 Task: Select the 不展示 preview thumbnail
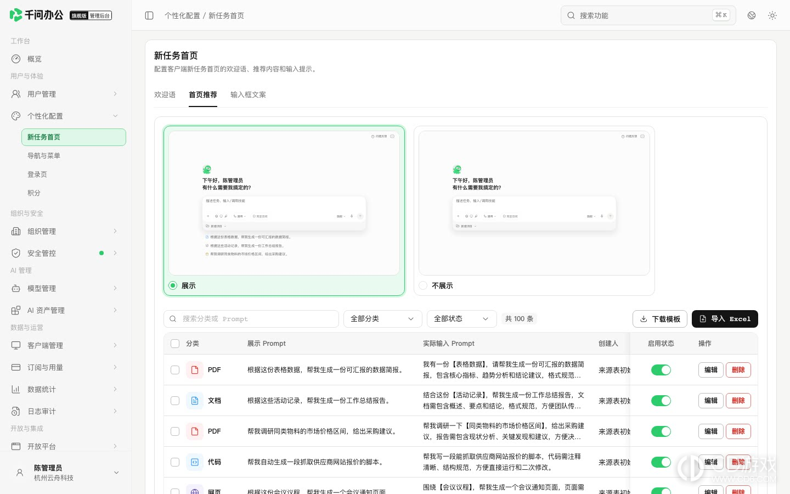pyautogui.click(x=534, y=203)
